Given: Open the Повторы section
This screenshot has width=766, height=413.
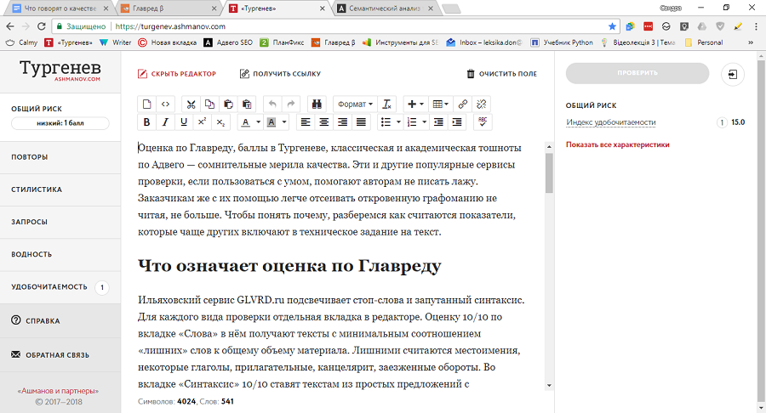Looking at the screenshot, I should coord(60,157).
